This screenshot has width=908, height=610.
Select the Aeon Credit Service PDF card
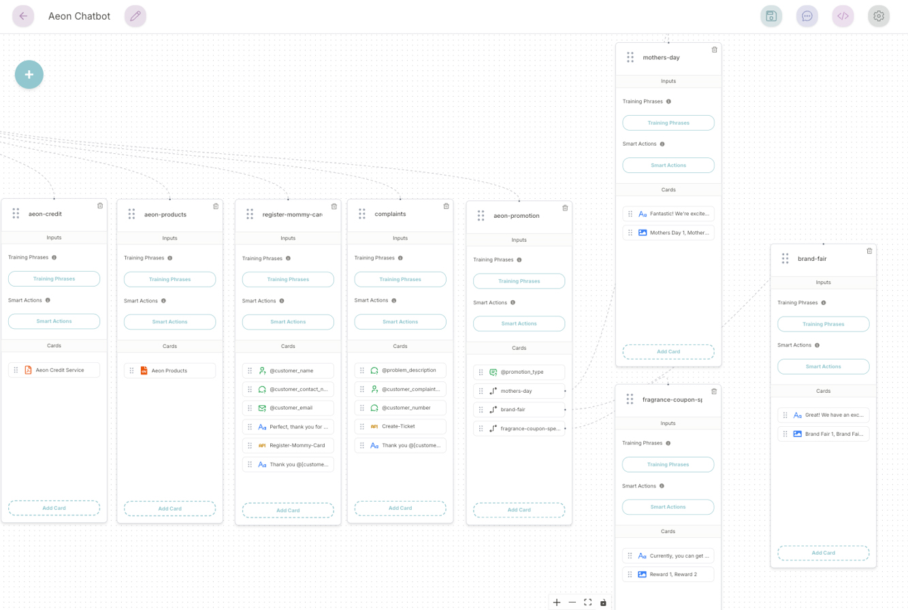point(54,370)
